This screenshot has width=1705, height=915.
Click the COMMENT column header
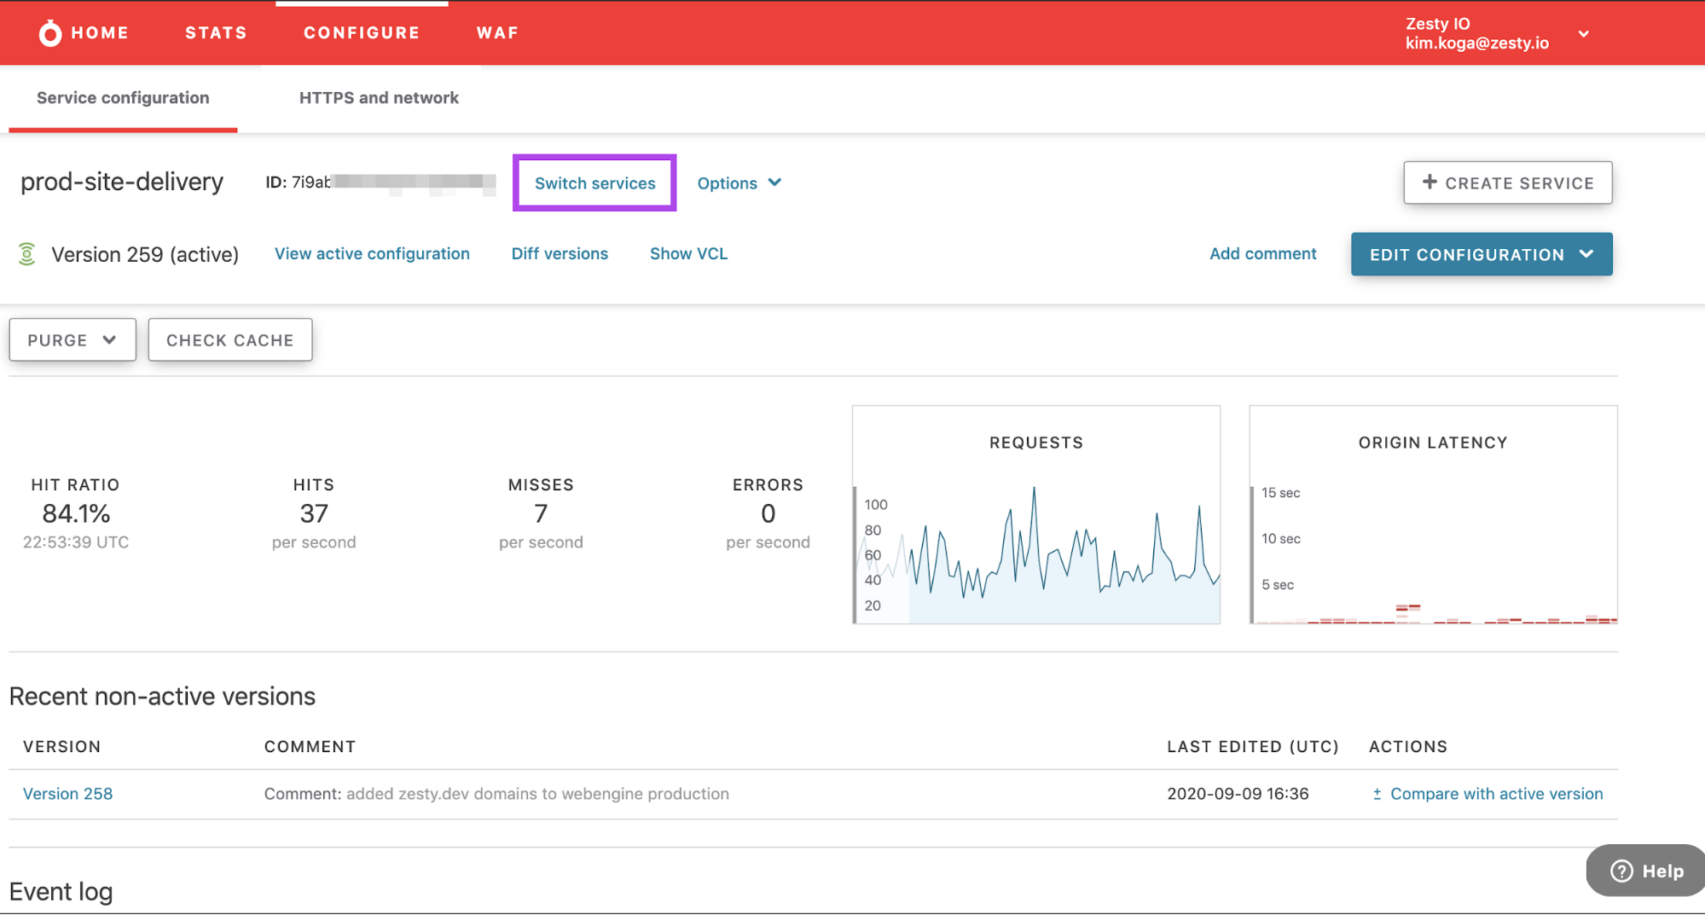tap(310, 747)
